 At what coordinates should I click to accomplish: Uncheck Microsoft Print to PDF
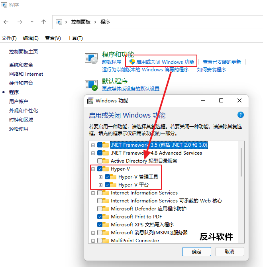click(x=100, y=217)
